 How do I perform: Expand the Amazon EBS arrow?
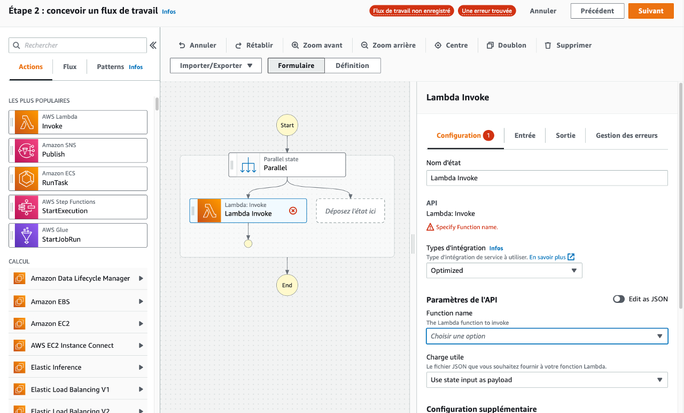(x=141, y=301)
